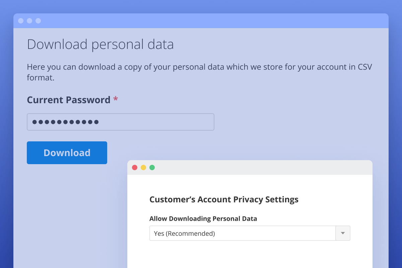Click the "Customer's Account Privacy Settings" heading
Image resolution: width=402 pixels, height=268 pixels.
click(x=224, y=200)
